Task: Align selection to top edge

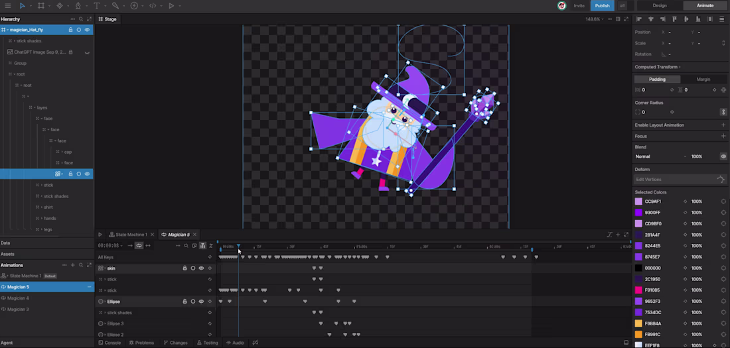Action: pos(675,19)
